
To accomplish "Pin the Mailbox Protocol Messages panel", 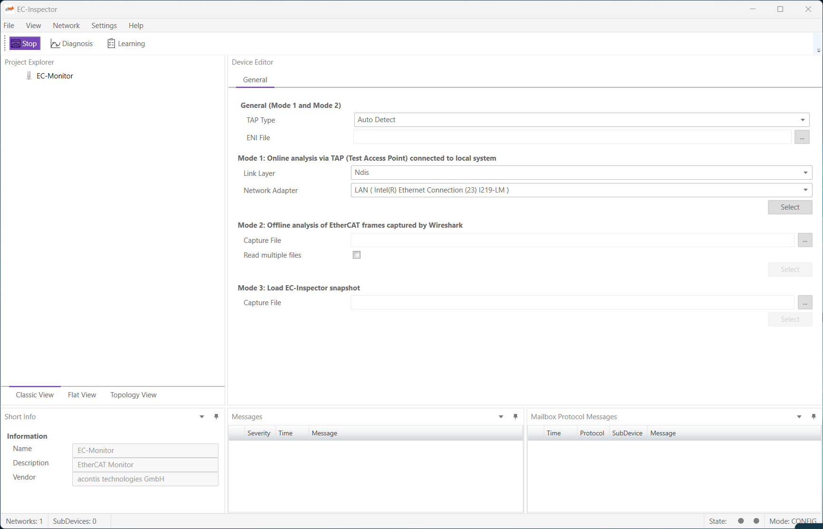I will coord(814,417).
